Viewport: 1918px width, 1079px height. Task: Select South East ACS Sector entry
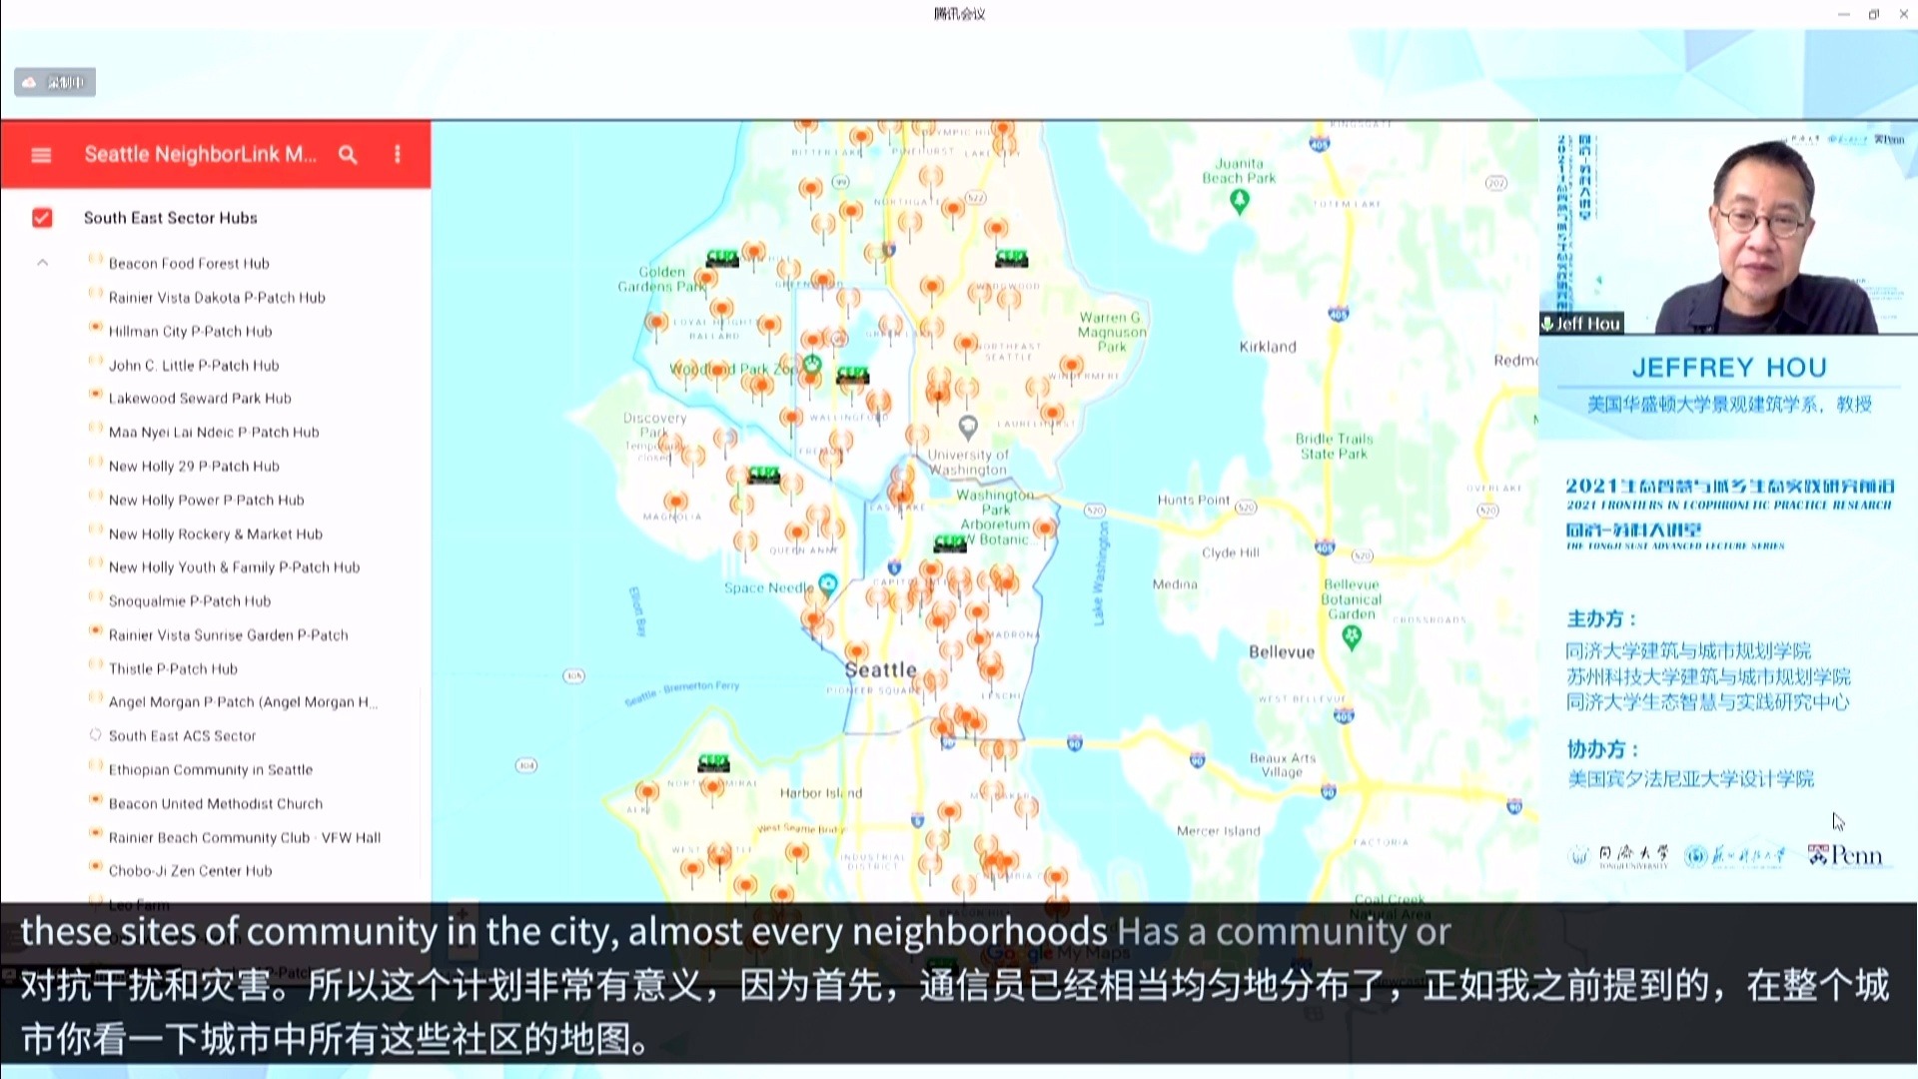[182, 736]
